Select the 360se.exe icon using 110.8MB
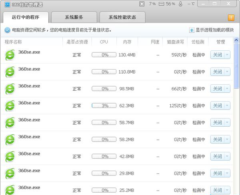Viewport: 240px width, 195px height. pyautogui.click(x=10, y=72)
